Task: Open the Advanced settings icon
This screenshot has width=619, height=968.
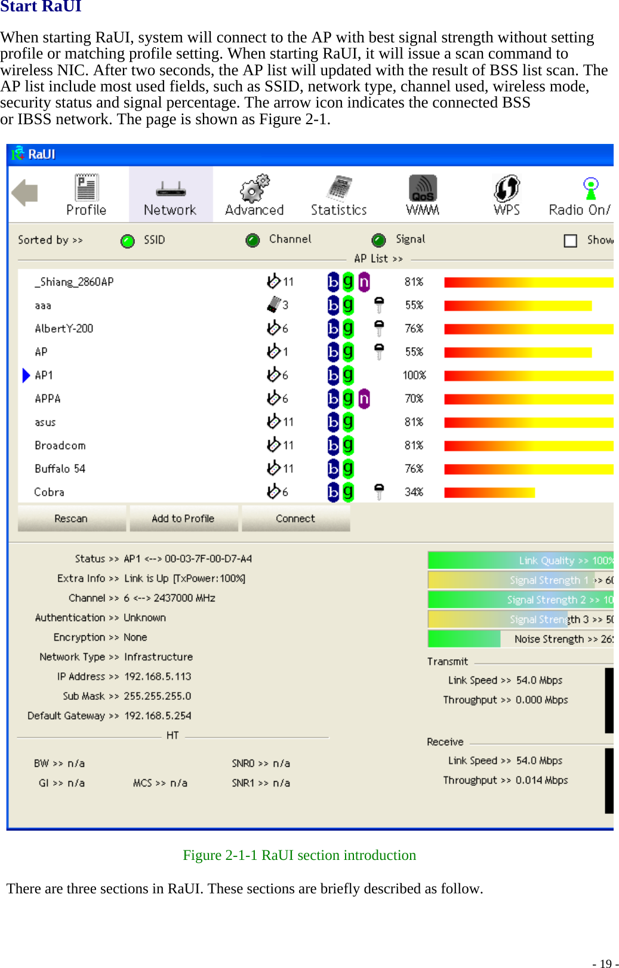Action: (254, 195)
